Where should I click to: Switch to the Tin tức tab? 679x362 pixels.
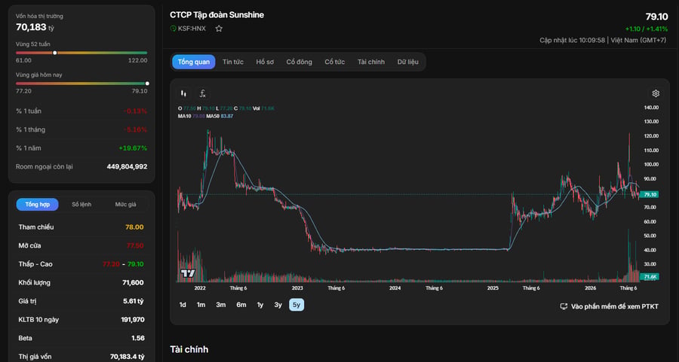click(x=233, y=62)
